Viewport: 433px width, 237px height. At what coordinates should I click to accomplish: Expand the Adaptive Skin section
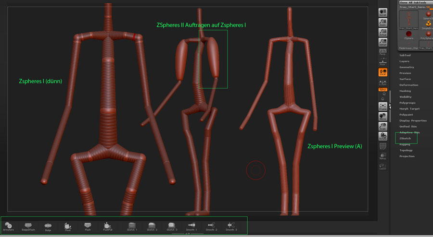pos(409,132)
